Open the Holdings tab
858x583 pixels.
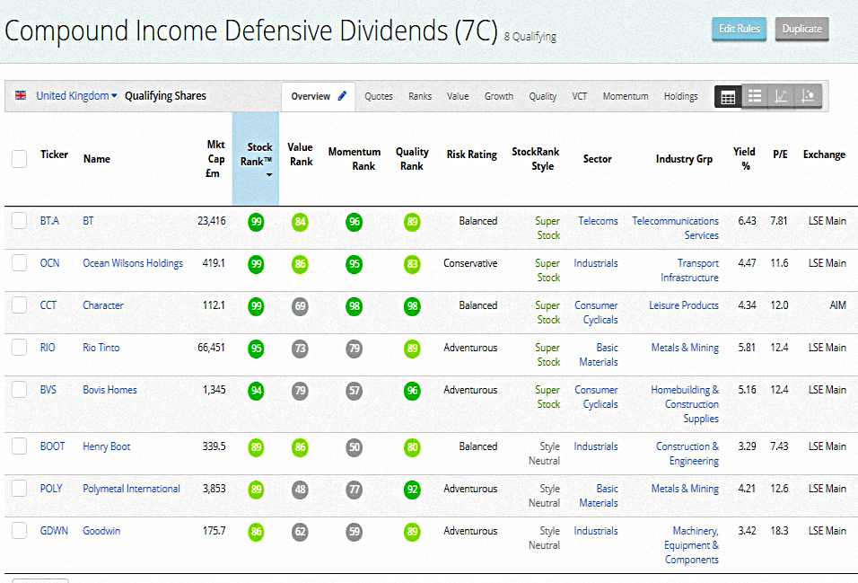click(680, 96)
